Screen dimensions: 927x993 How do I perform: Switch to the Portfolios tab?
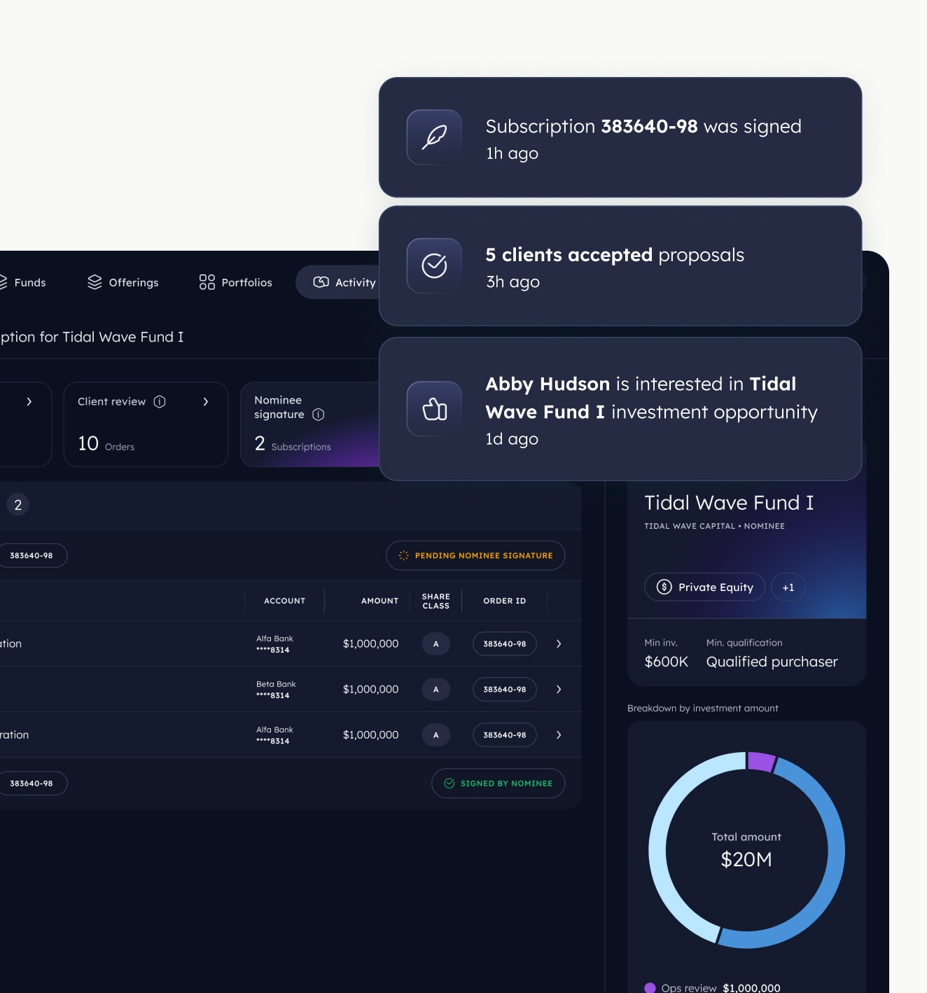click(x=235, y=282)
